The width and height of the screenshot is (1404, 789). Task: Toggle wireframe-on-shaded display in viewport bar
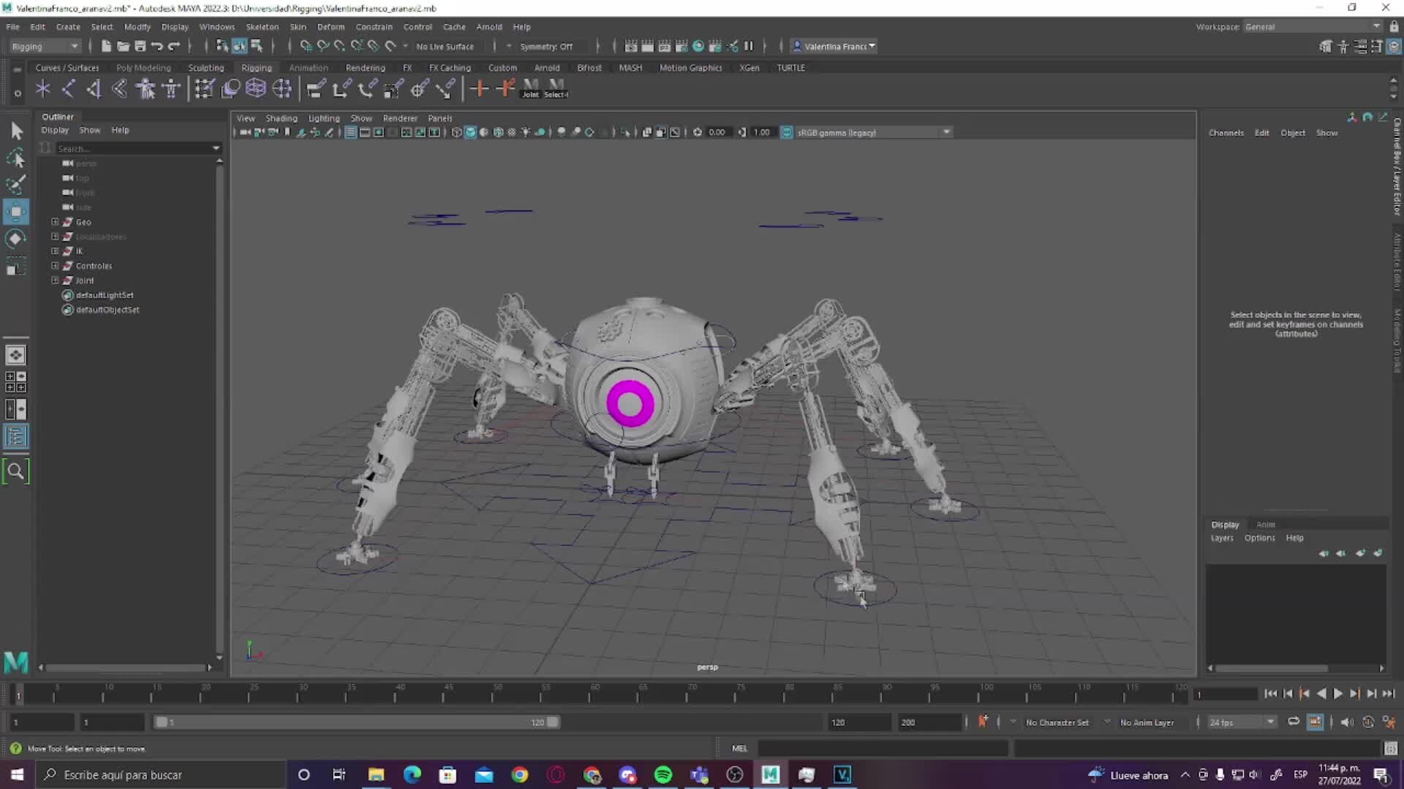coord(483,132)
